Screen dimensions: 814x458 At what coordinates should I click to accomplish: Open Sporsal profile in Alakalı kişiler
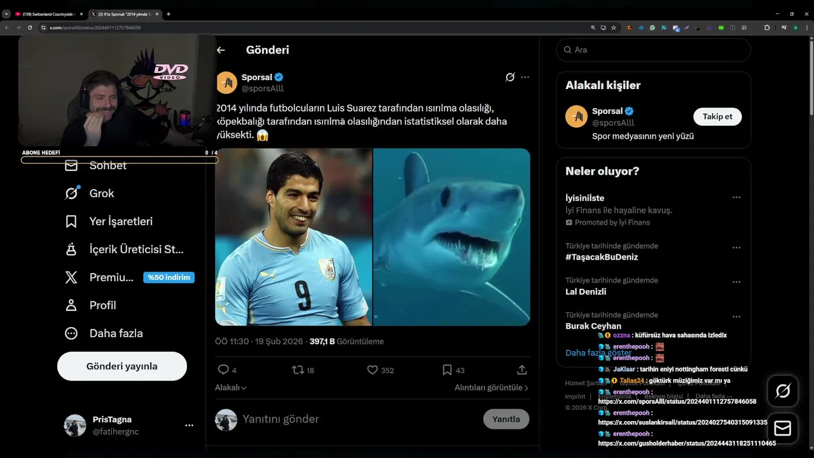pyautogui.click(x=607, y=111)
